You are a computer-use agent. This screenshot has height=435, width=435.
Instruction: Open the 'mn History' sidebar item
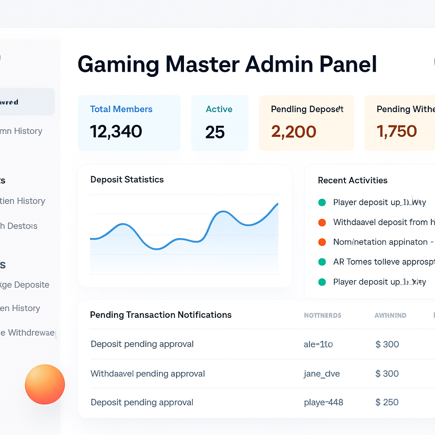tap(21, 131)
